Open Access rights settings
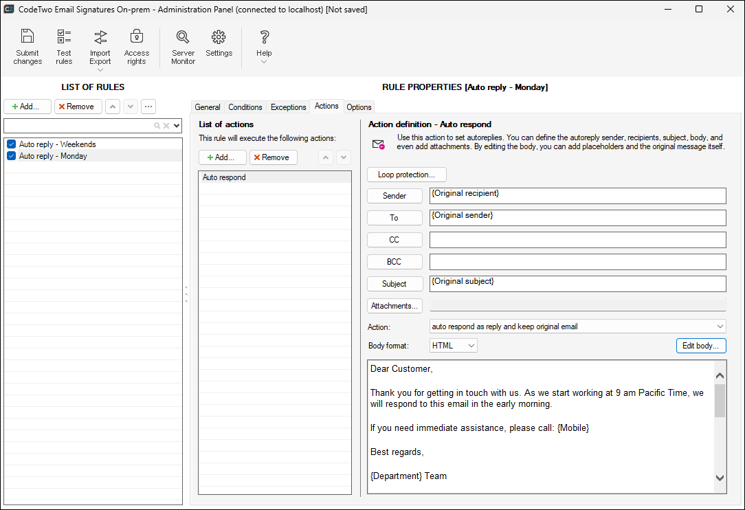 coord(137,46)
